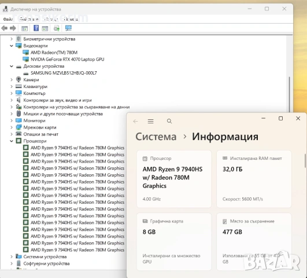Click the Settings window scrollbar thumb
Screen dimensions: 307x278
[x=305, y=161]
